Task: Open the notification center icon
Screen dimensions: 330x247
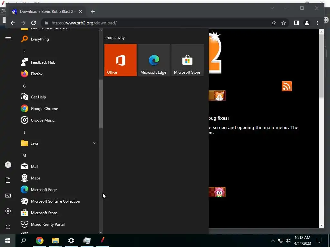Action: tap(319, 241)
